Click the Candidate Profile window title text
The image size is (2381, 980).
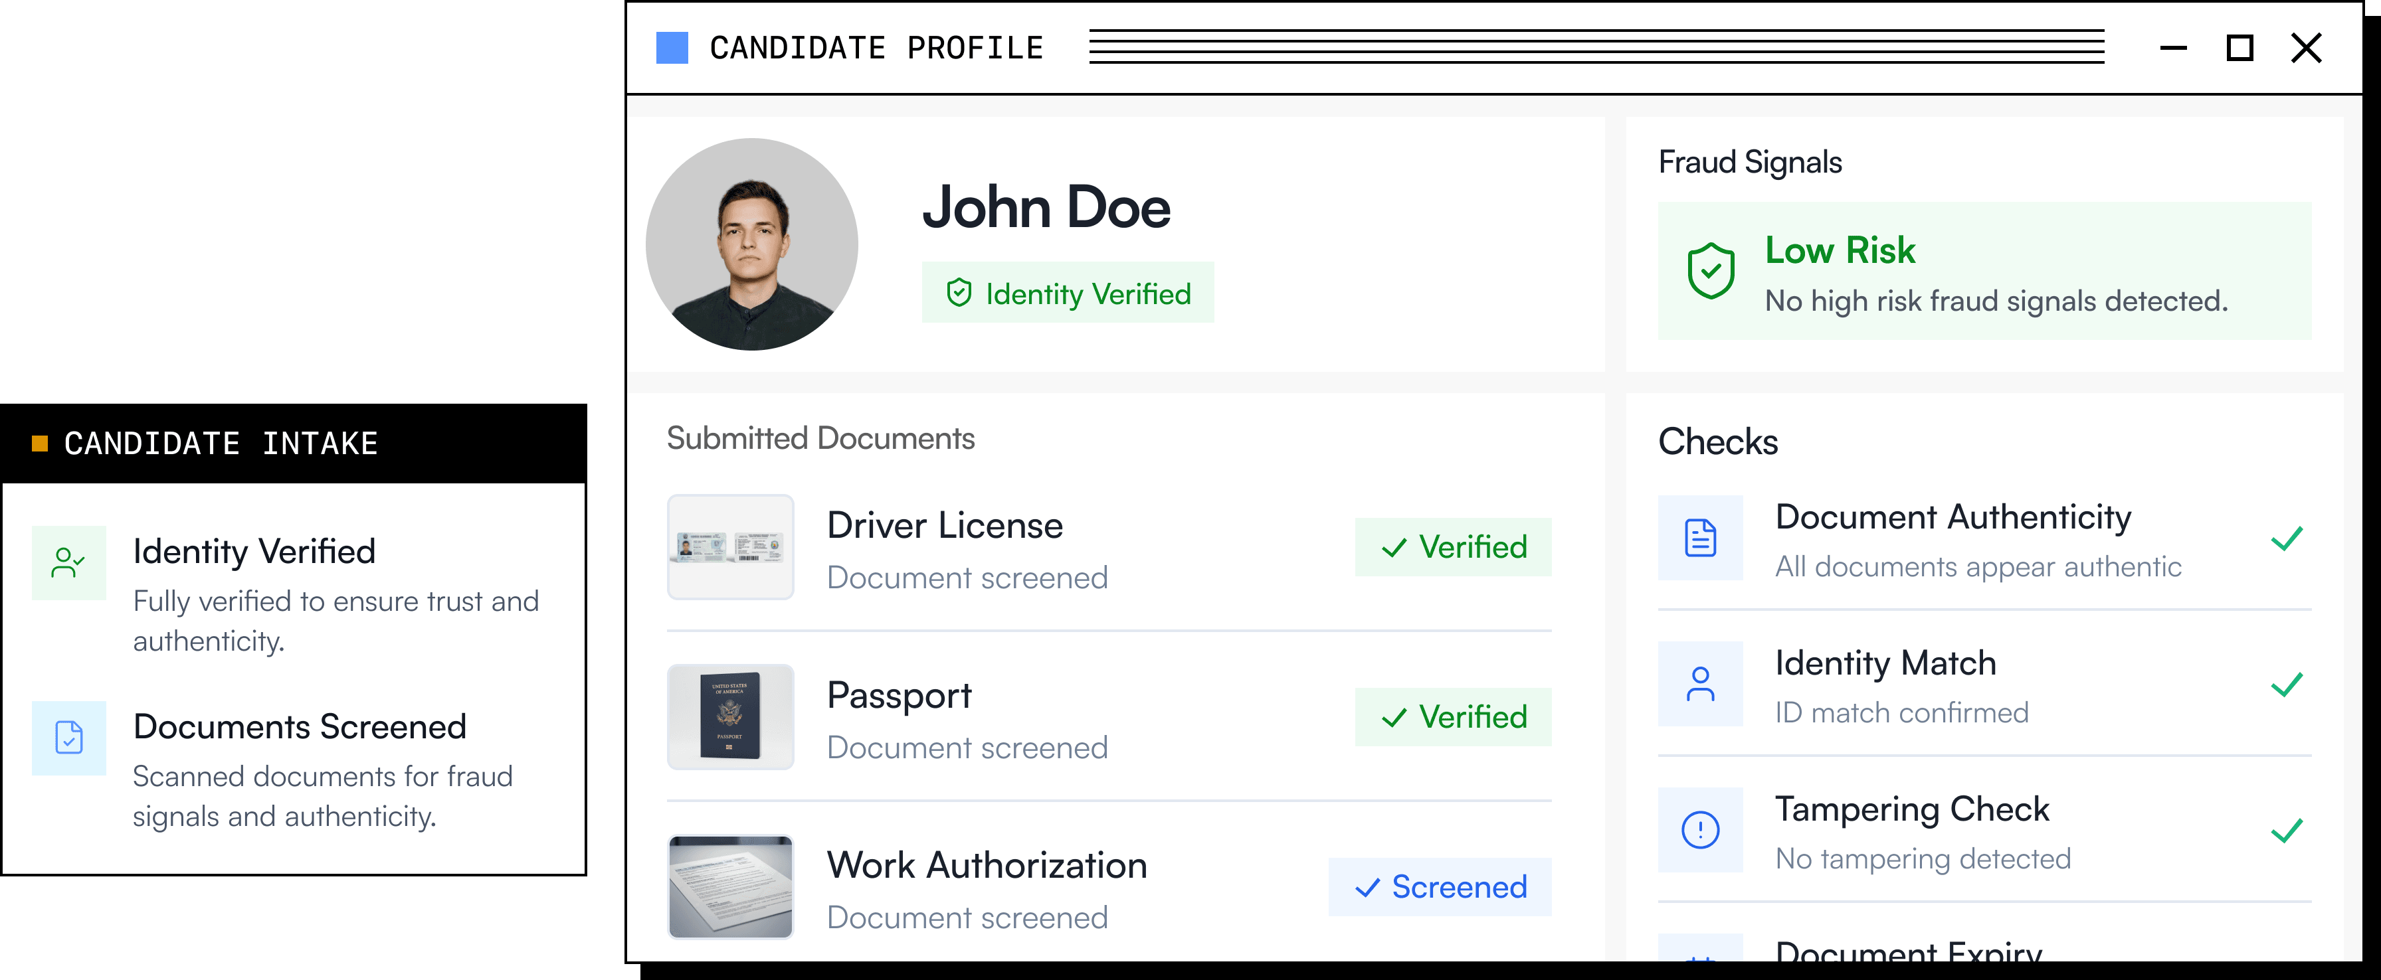click(x=876, y=48)
